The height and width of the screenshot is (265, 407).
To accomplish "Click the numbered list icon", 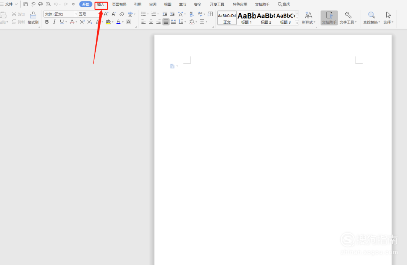I will tap(154, 14).
